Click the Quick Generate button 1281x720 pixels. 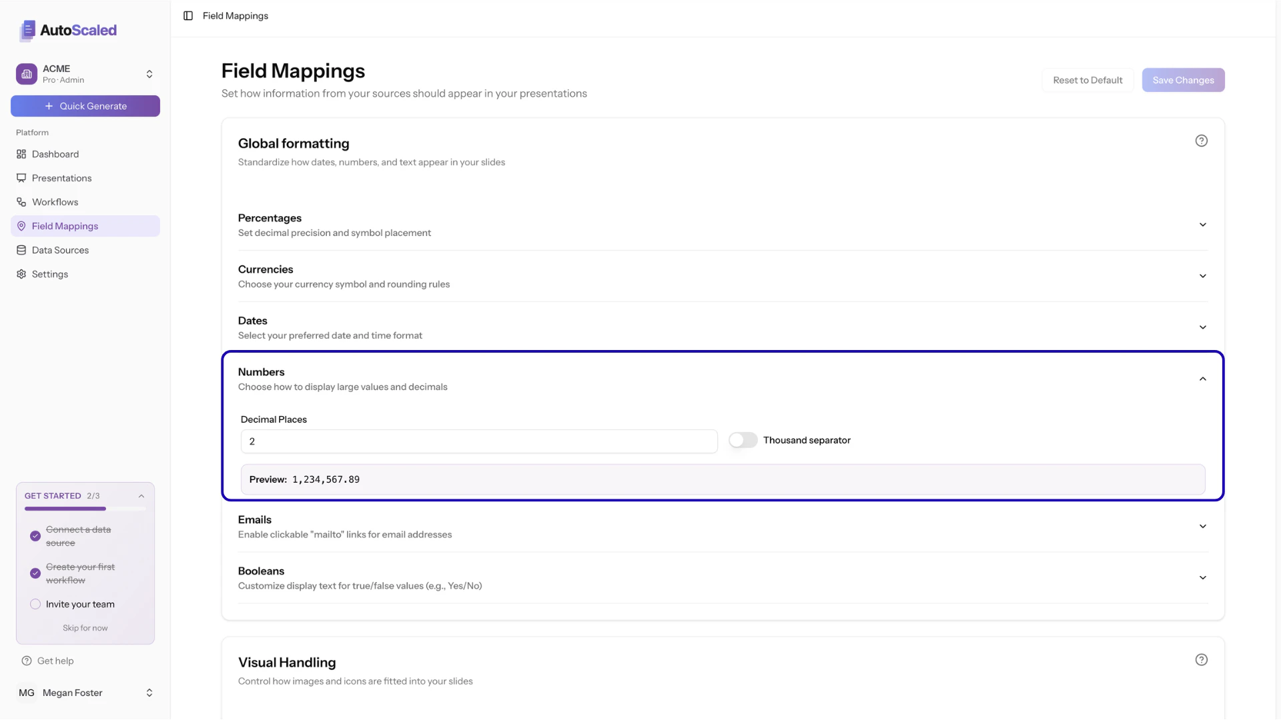tap(85, 106)
